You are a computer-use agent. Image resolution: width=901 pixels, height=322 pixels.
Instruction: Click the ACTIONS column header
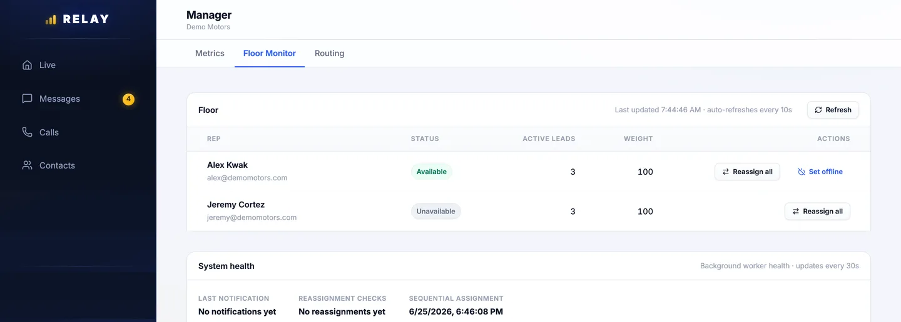(833, 139)
